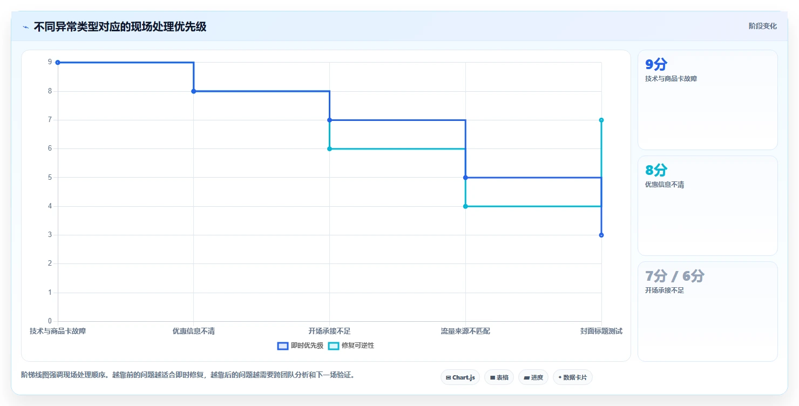Click the x-axis label 优惠信息不清
799x406 pixels.
click(x=193, y=331)
